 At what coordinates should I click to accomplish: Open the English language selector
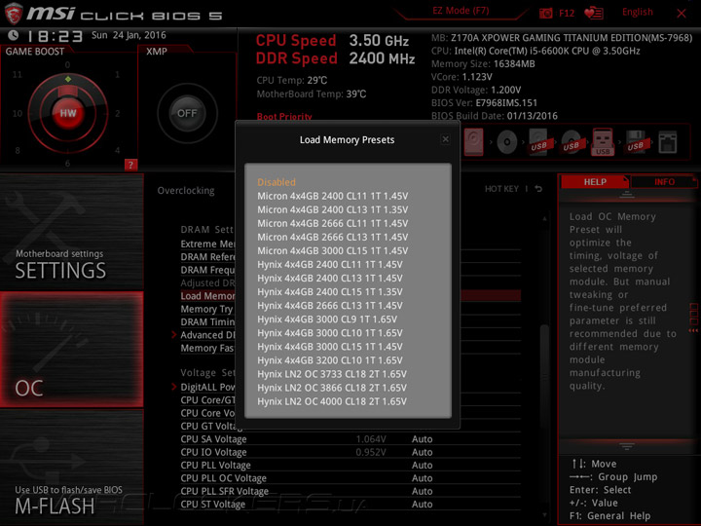point(637,12)
